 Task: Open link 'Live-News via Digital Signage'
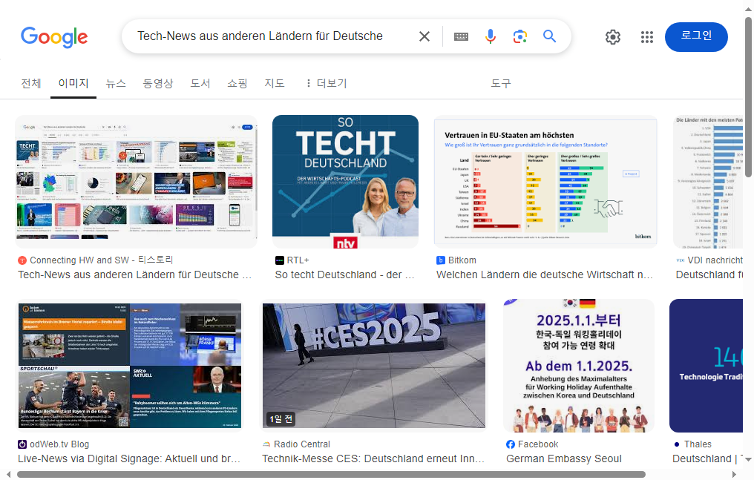click(x=129, y=459)
